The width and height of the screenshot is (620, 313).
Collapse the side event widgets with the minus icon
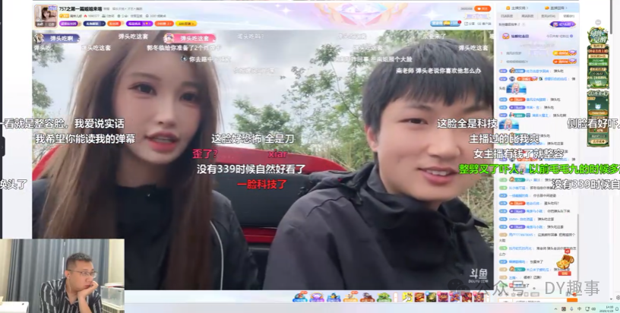point(598,22)
